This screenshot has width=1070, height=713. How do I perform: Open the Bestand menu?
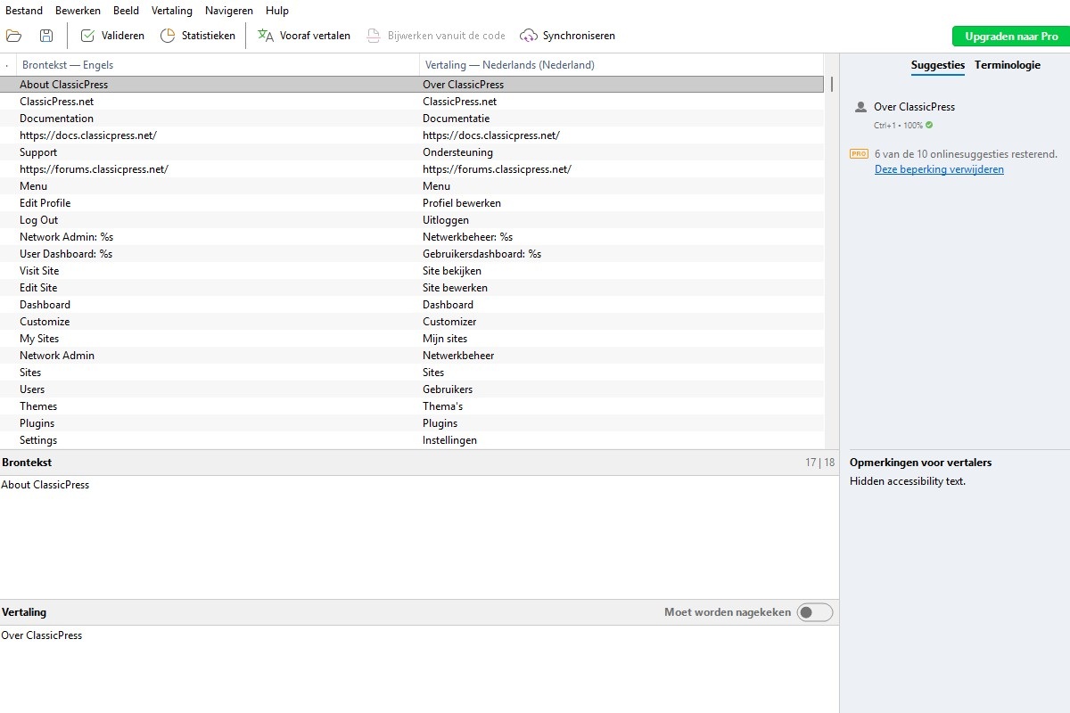click(x=24, y=11)
